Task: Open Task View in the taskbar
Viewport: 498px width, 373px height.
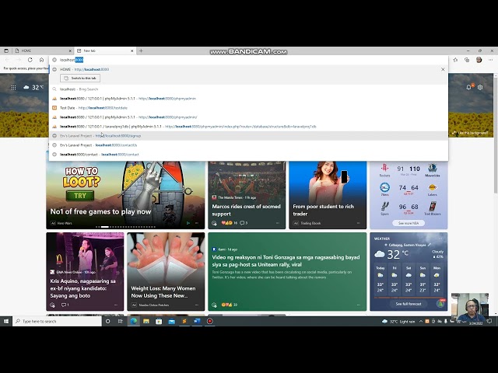Action: (120, 321)
